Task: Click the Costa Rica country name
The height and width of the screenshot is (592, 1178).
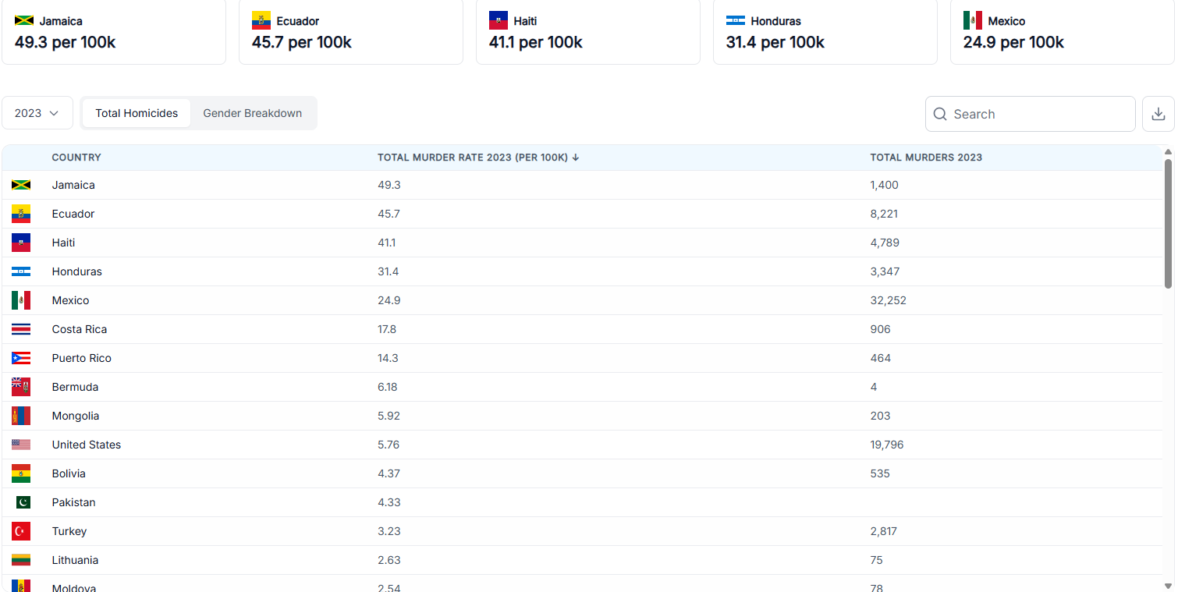Action: tap(80, 329)
